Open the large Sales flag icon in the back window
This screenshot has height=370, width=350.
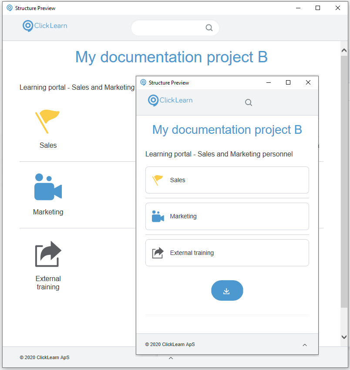[x=47, y=121]
